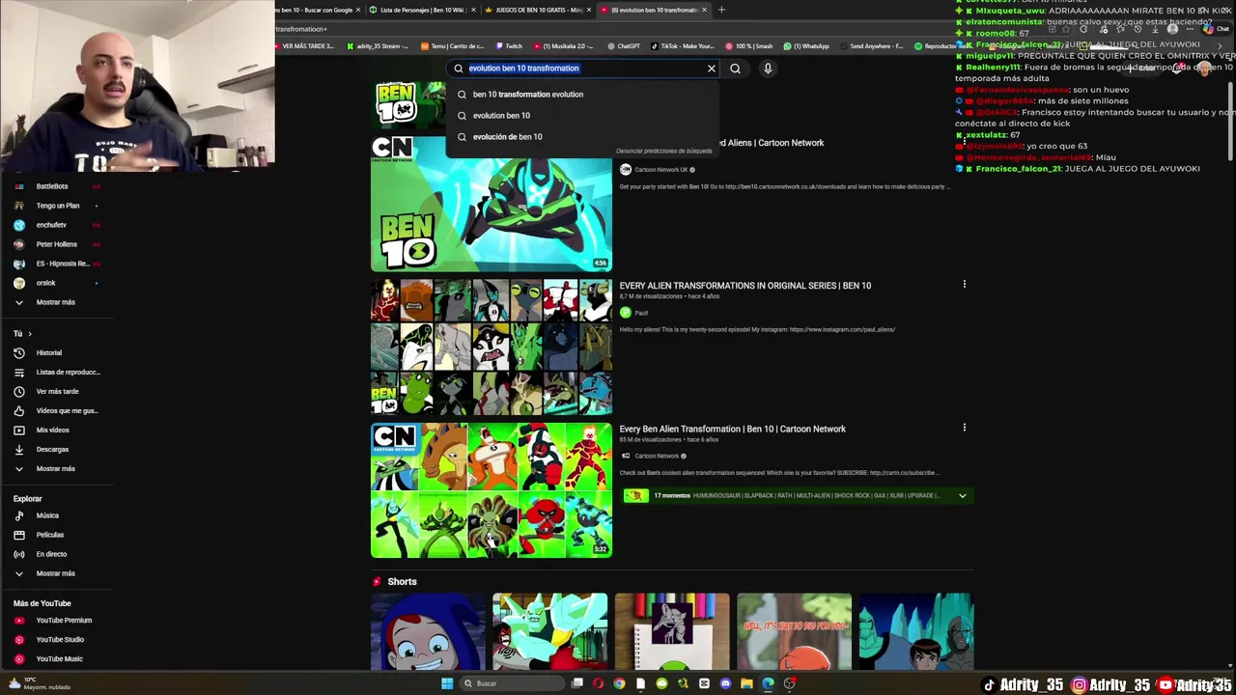The width and height of the screenshot is (1236, 695).
Task: Open File Explorer from the taskbar
Action: pos(746,683)
